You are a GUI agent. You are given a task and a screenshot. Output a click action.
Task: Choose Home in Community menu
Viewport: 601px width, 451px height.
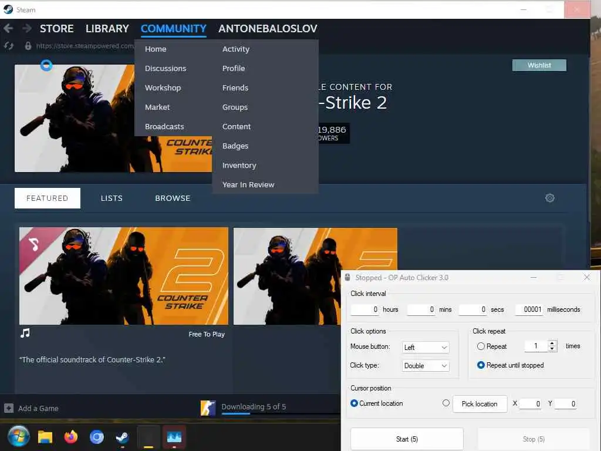coord(156,49)
